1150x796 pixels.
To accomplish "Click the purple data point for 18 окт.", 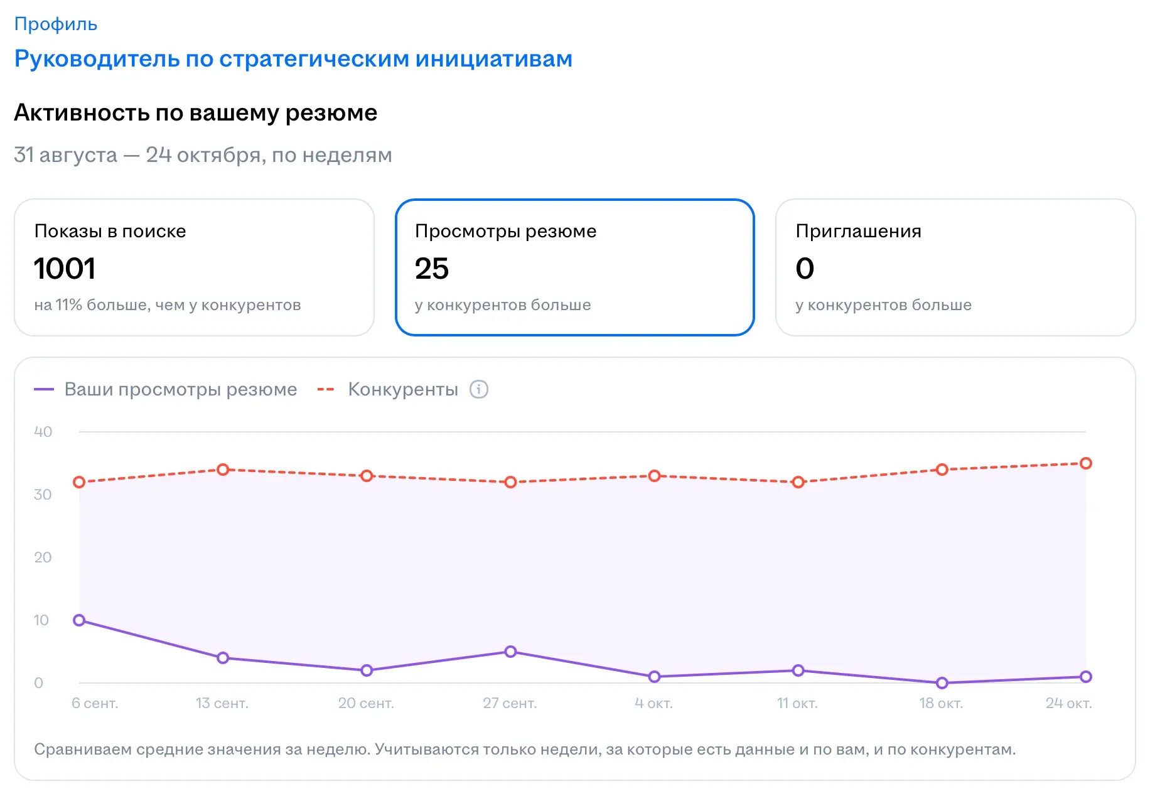I will (x=942, y=683).
